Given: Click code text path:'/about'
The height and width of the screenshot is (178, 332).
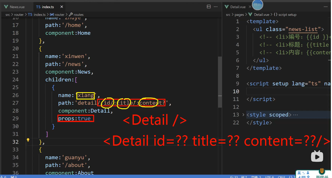Looking at the screenshot, I should coord(68,165).
